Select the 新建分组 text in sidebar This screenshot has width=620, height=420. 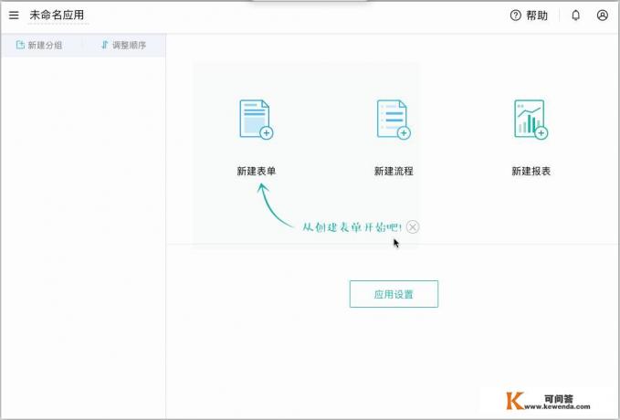[x=46, y=45]
